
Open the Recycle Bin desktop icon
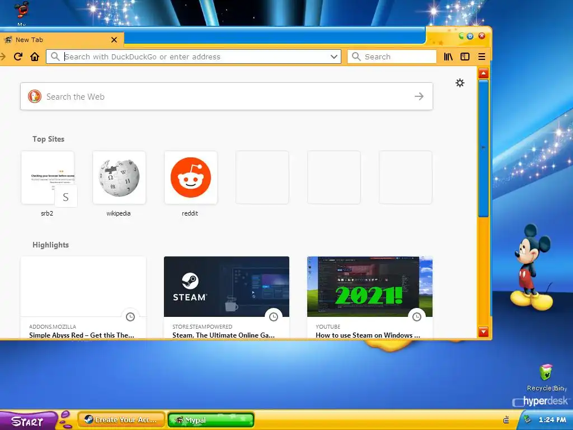pos(546,378)
